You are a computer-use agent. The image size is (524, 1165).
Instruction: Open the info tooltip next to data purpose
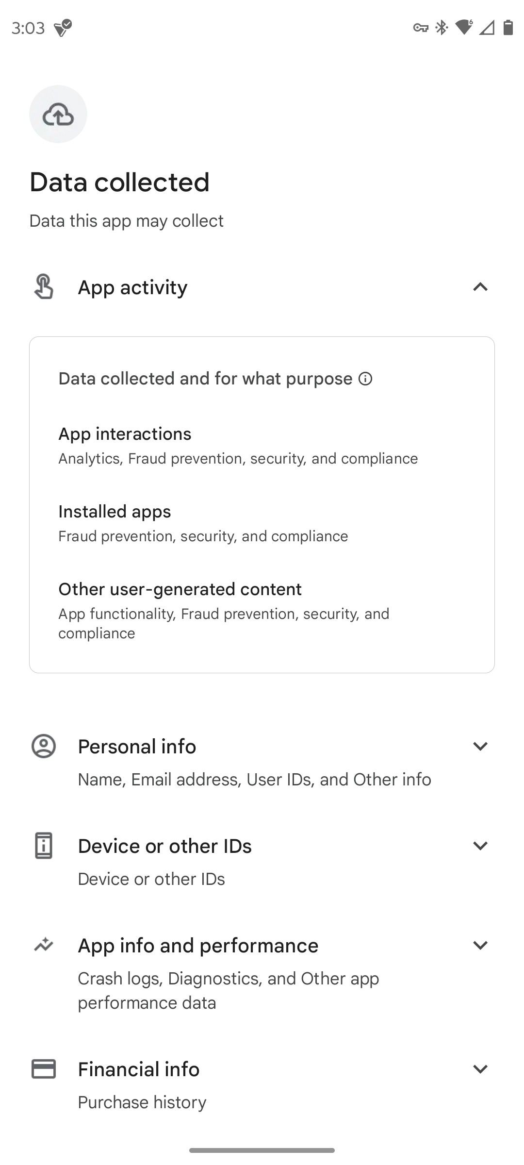click(365, 378)
